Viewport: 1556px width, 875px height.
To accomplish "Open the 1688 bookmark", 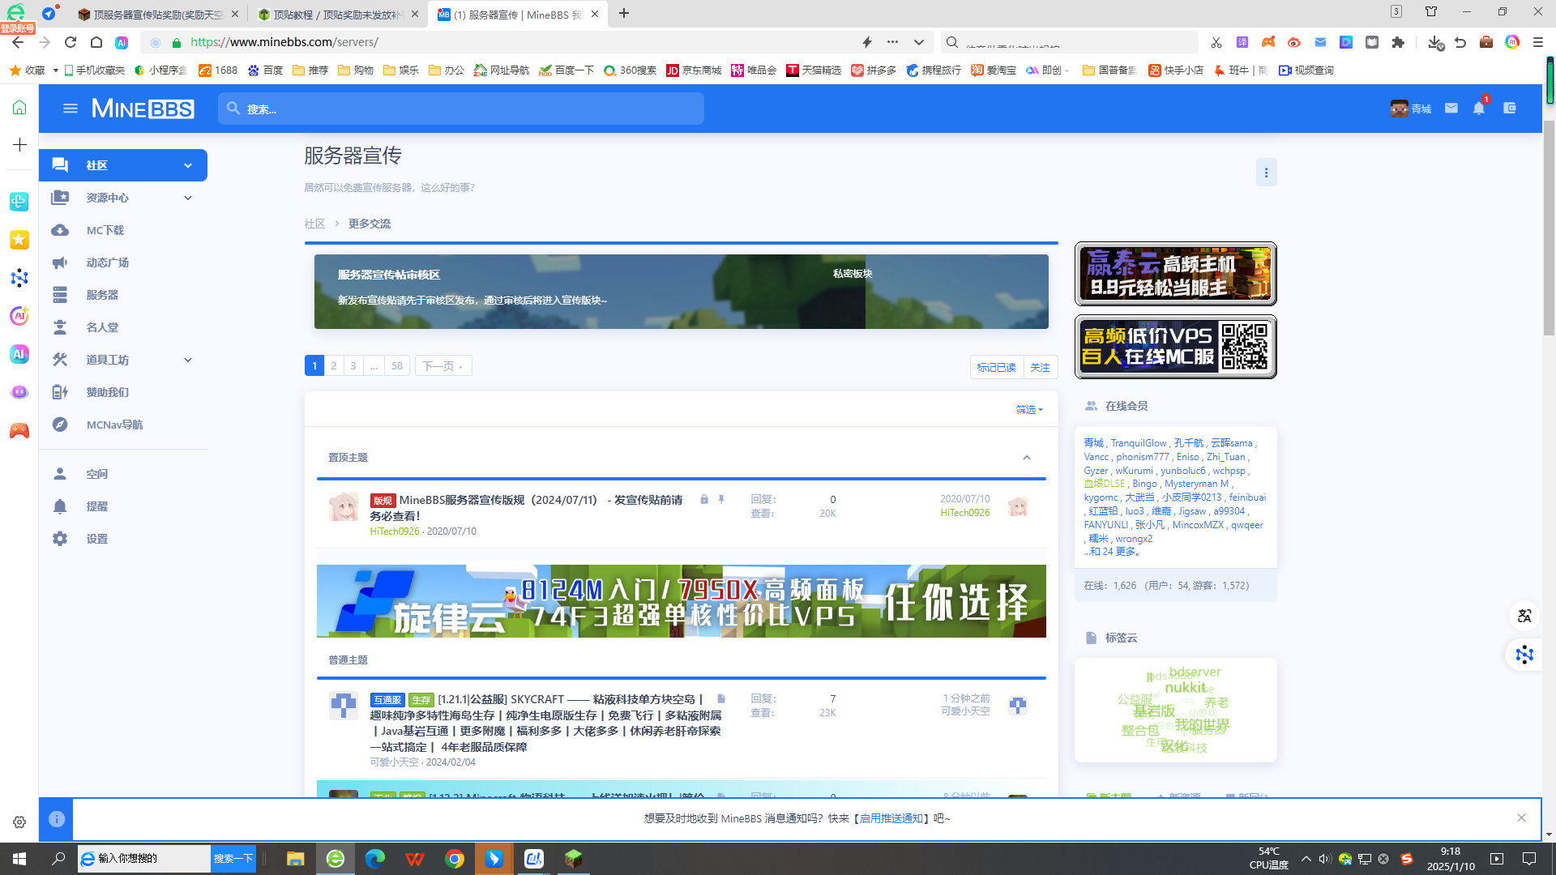I will tap(218, 70).
